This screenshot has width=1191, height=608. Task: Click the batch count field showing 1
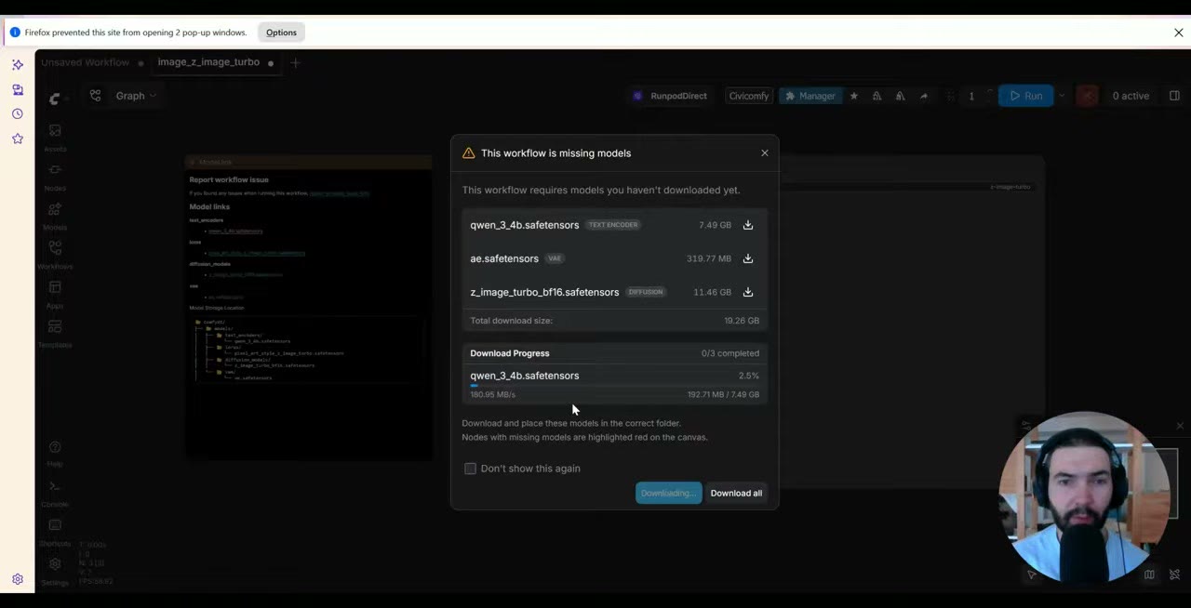(x=971, y=96)
